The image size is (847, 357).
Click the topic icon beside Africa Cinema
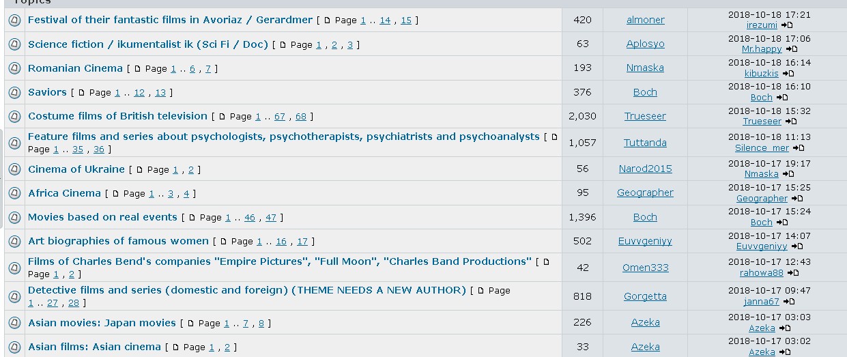[x=14, y=193]
